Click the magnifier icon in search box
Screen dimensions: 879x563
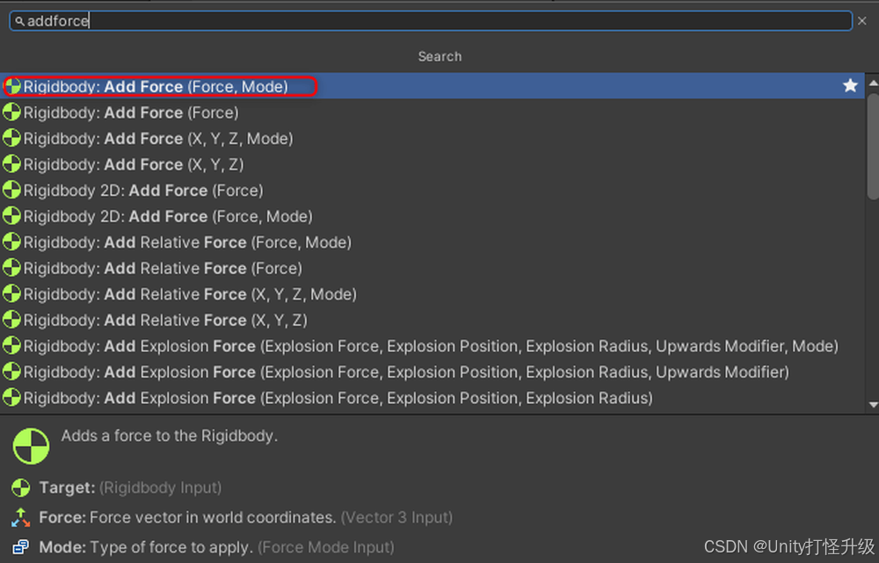[x=19, y=21]
